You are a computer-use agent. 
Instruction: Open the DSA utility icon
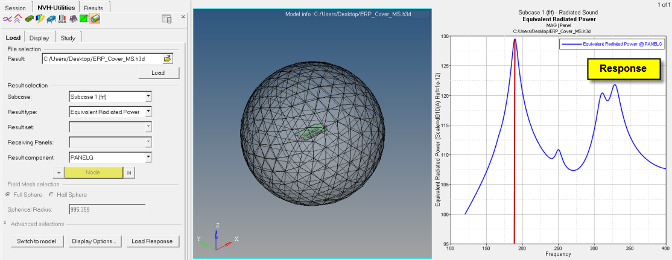pos(62,19)
